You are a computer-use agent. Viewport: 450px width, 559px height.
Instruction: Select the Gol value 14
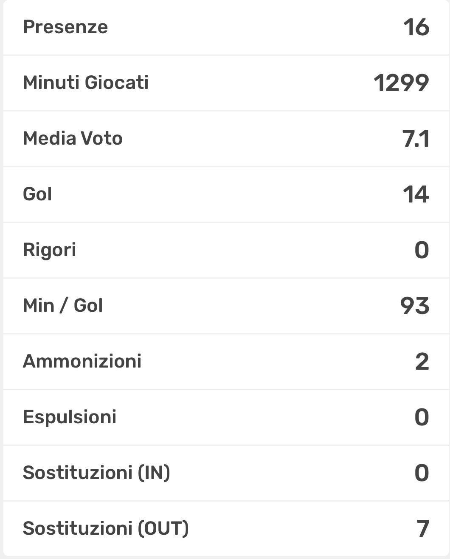(x=416, y=194)
